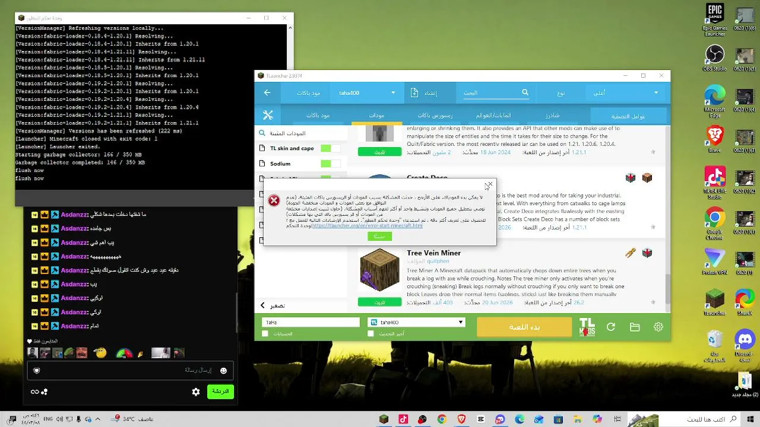This screenshot has width=760, height=427.
Task: Tick the accounts checkbox under the TaHa field
Action: 265,334
